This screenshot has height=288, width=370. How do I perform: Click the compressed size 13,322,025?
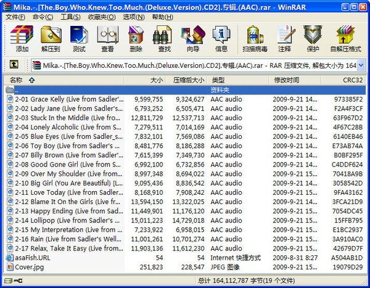188,202
